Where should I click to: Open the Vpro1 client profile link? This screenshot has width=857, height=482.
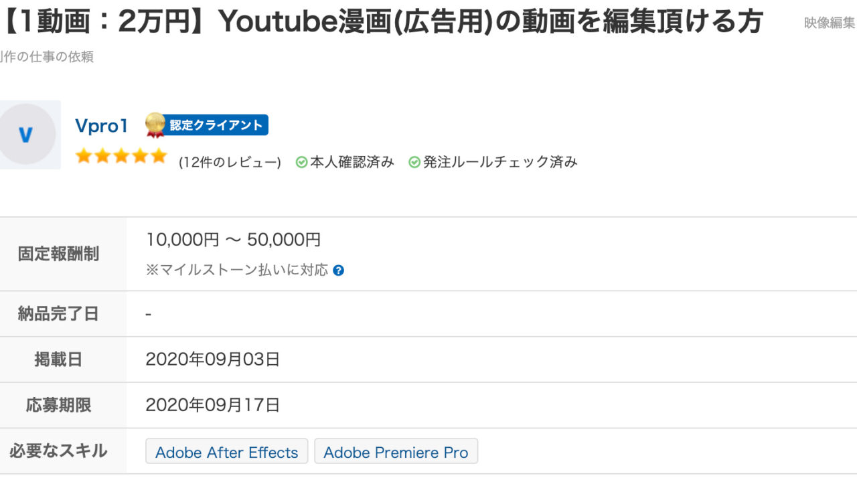click(101, 125)
